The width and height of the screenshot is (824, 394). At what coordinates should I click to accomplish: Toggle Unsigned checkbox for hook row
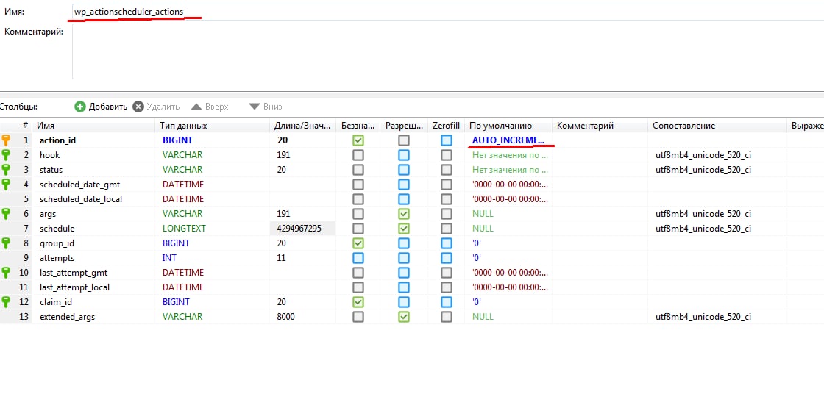coord(358,155)
